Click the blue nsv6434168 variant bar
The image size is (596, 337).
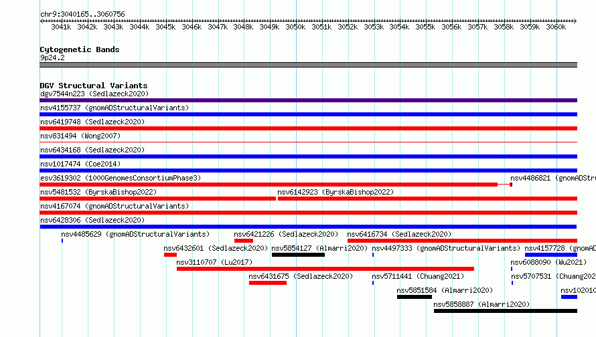click(308, 156)
